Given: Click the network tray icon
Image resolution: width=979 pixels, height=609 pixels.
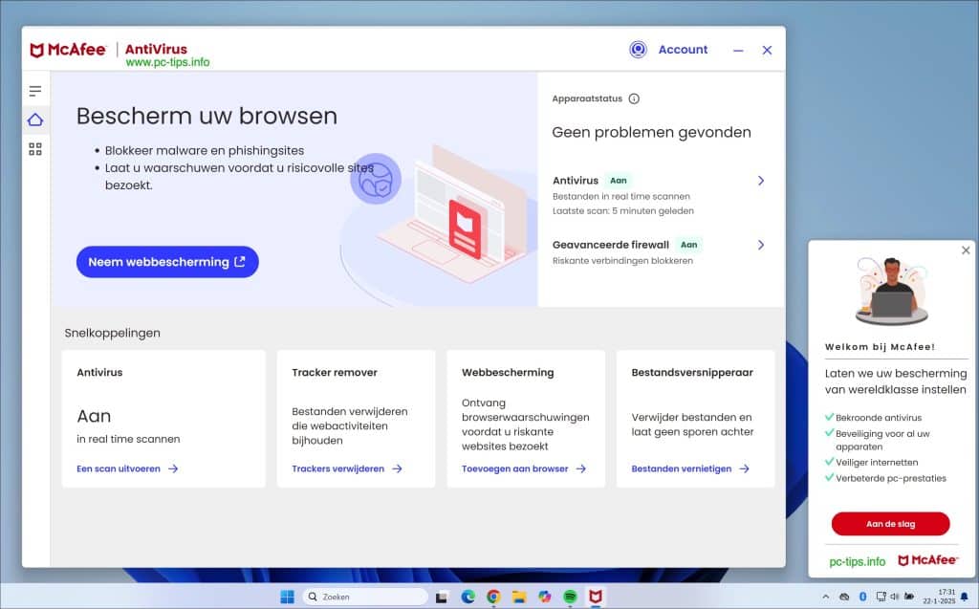Looking at the screenshot, I should pyautogui.click(x=881, y=598).
